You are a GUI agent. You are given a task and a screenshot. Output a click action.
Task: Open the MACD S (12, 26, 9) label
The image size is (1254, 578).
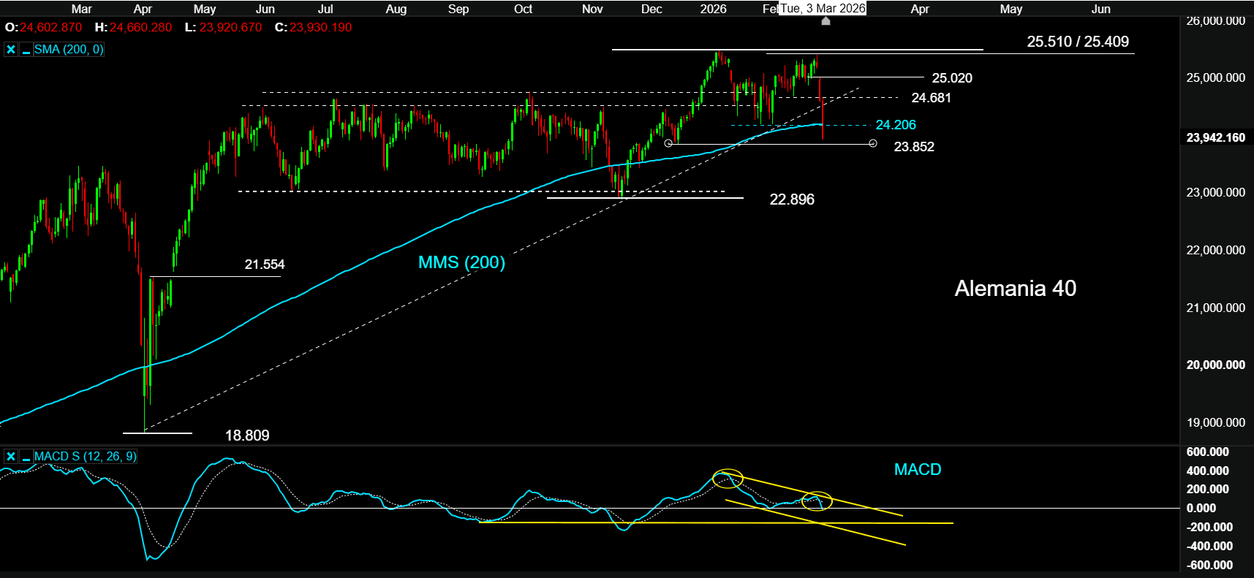coord(85,457)
